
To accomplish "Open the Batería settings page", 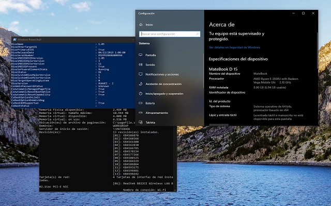I will (147, 103).
